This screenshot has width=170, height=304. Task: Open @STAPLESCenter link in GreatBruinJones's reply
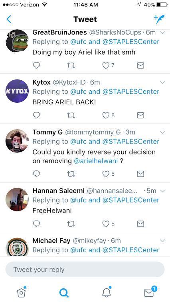[x=131, y=42]
